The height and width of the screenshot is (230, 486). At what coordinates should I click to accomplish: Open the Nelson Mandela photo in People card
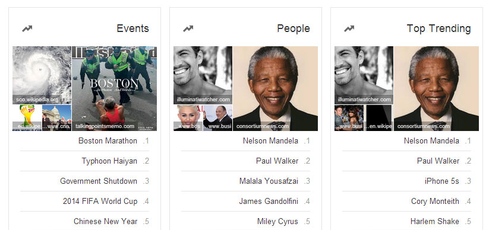[x=275, y=89]
